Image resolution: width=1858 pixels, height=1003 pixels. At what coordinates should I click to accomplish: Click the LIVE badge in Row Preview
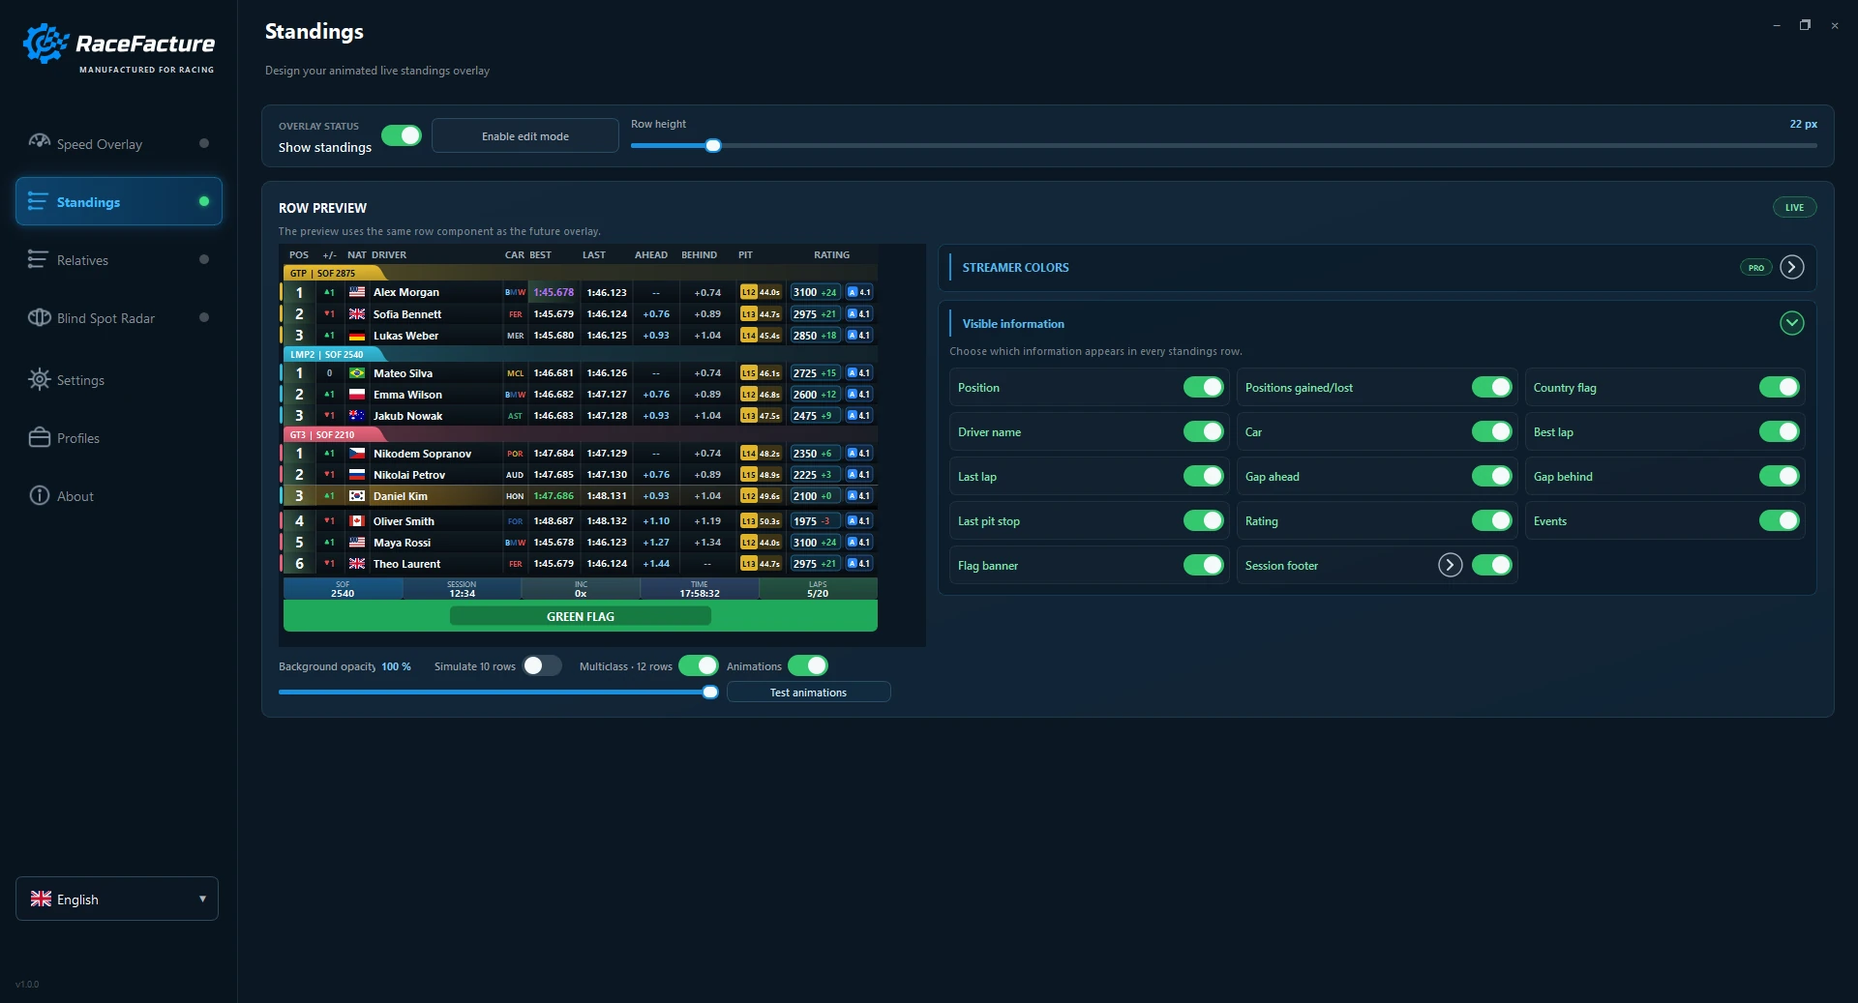point(1794,207)
